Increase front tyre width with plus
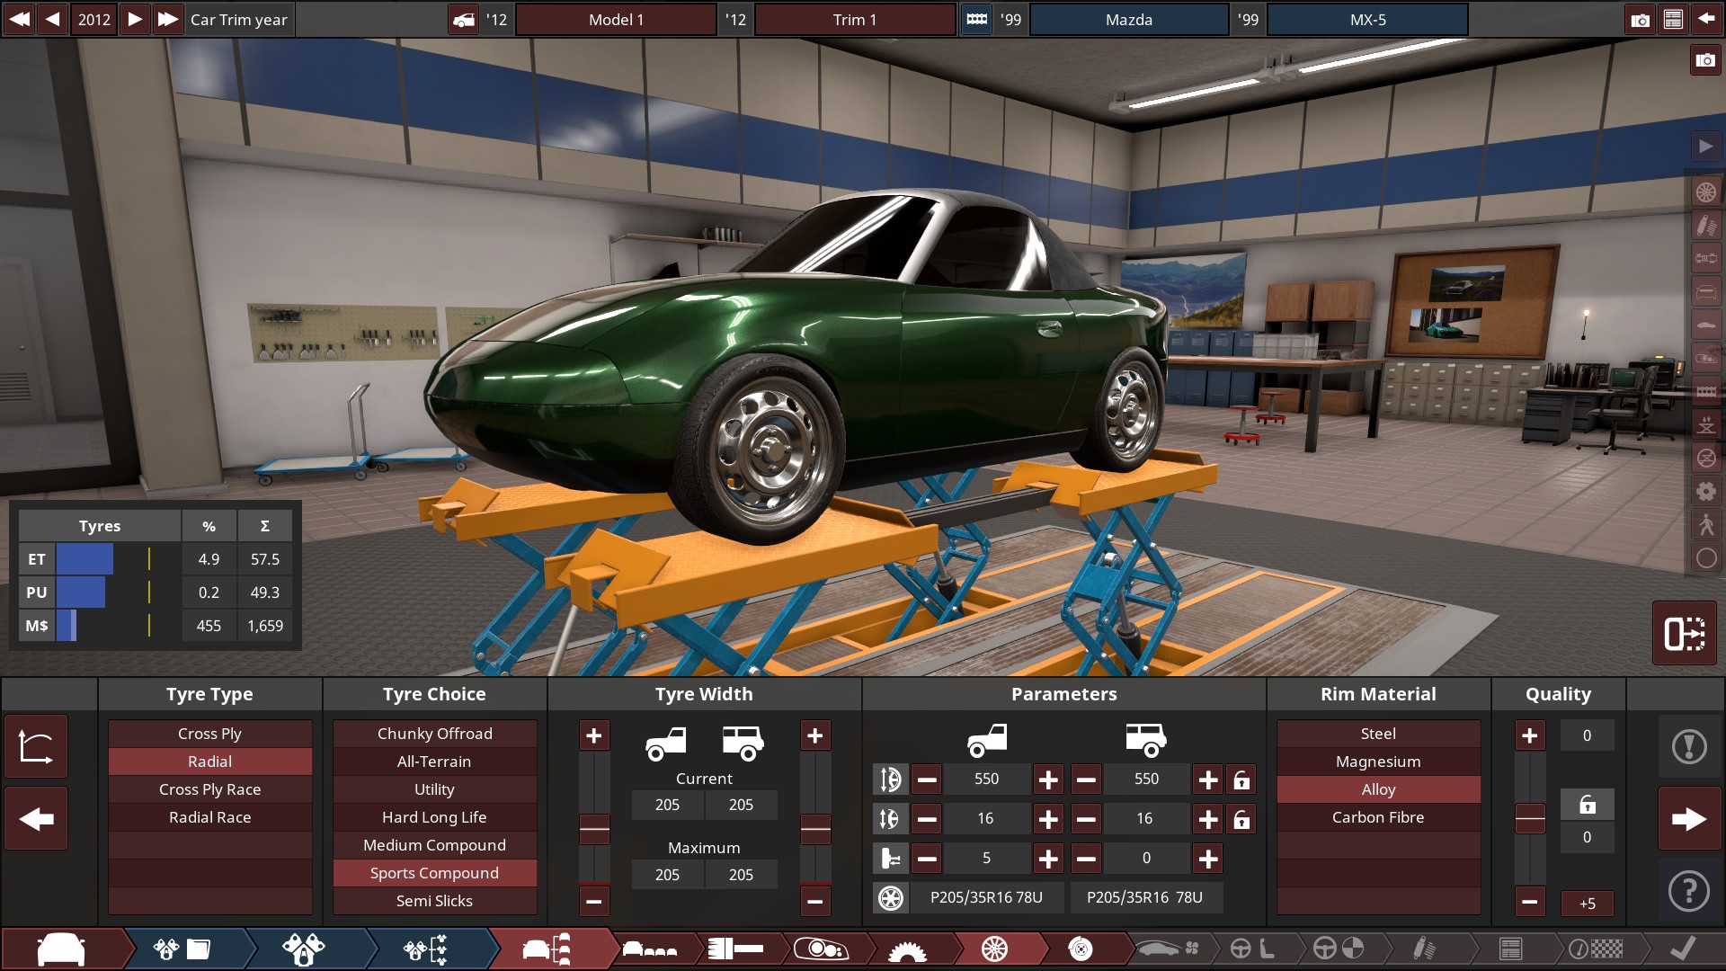This screenshot has width=1726, height=971. pos(593,735)
